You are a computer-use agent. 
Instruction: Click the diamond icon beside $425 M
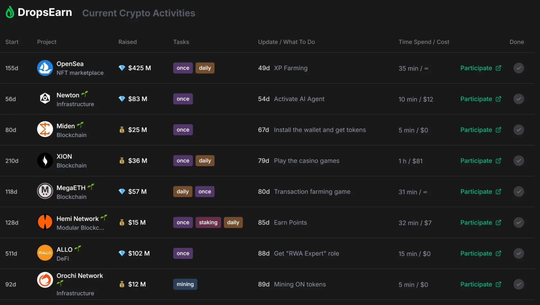(122, 68)
